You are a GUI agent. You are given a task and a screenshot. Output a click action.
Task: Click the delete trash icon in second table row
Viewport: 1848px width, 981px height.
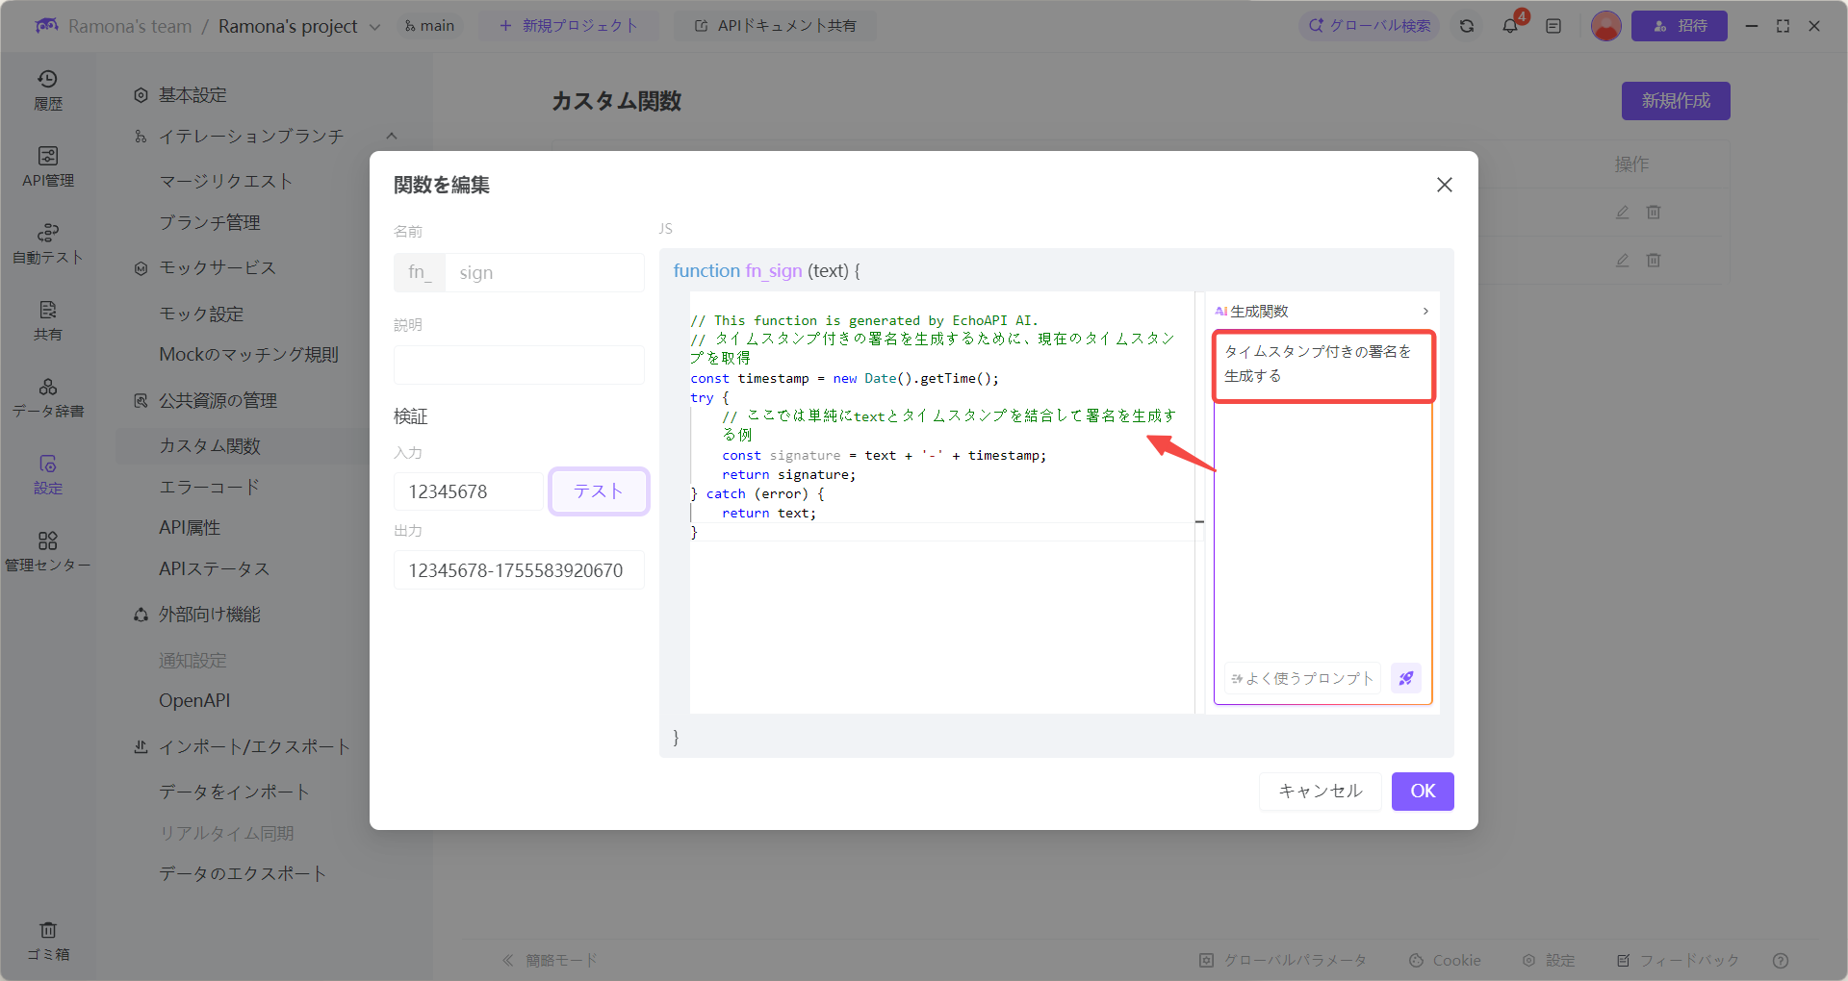[1654, 261]
